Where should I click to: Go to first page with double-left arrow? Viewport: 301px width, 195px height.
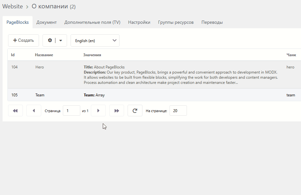tap(15, 111)
